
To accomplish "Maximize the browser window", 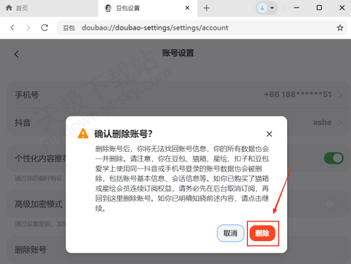I will coord(319,8).
